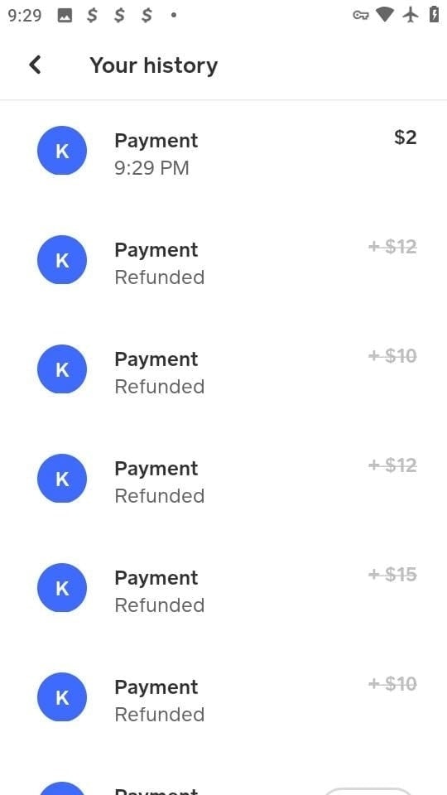Open the K avatar on the 9:29 PM payment
The image size is (447, 795).
pyautogui.click(x=62, y=151)
